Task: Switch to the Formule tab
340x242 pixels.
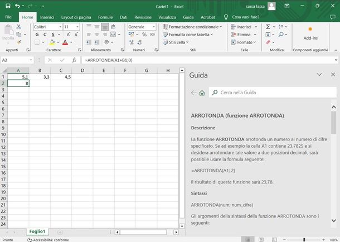Action: click(105, 17)
